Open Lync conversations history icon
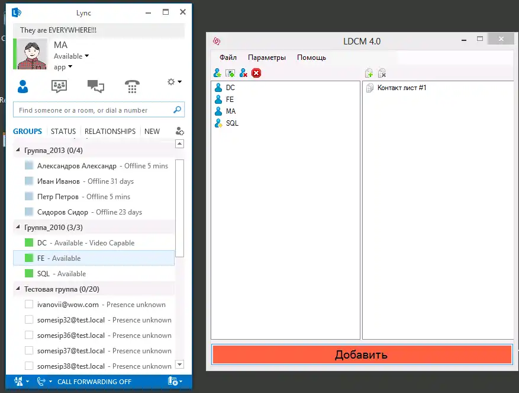The image size is (519, 393). [x=96, y=86]
